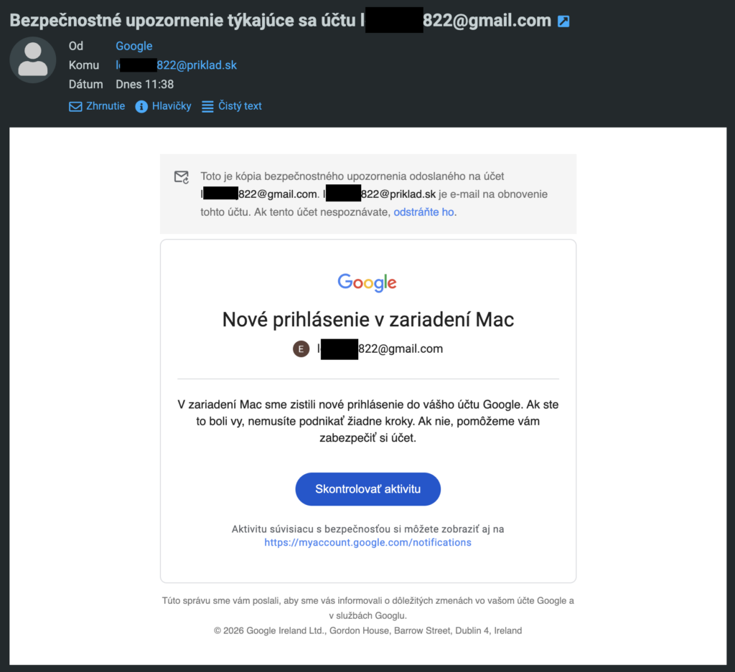Open message in new window icon
This screenshot has height=672, width=735.
563,21
